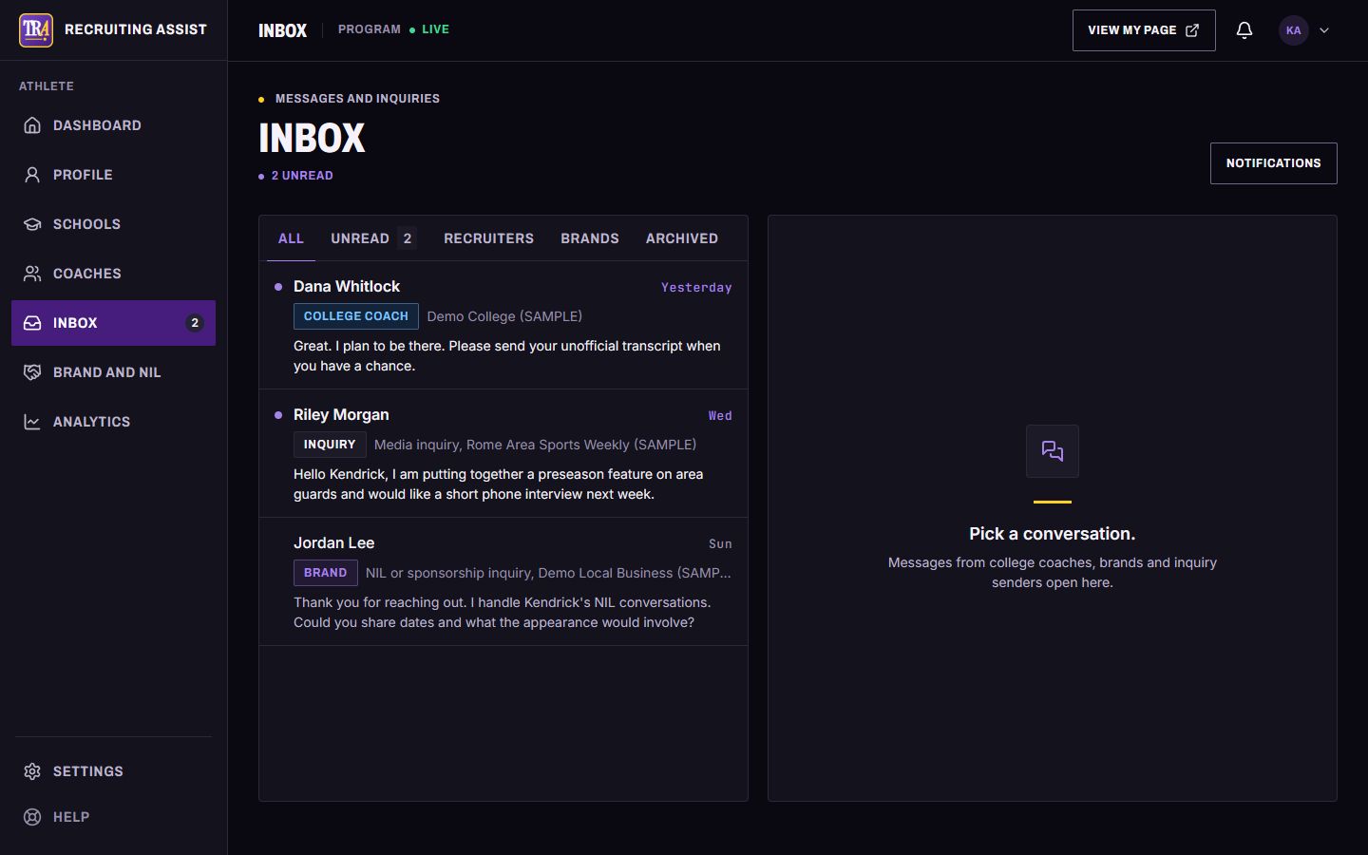Click the View My Page button
Image resolution: width=1368 pixels, height=855 pixels.
pyautogui.click(x=1144, y=30)
